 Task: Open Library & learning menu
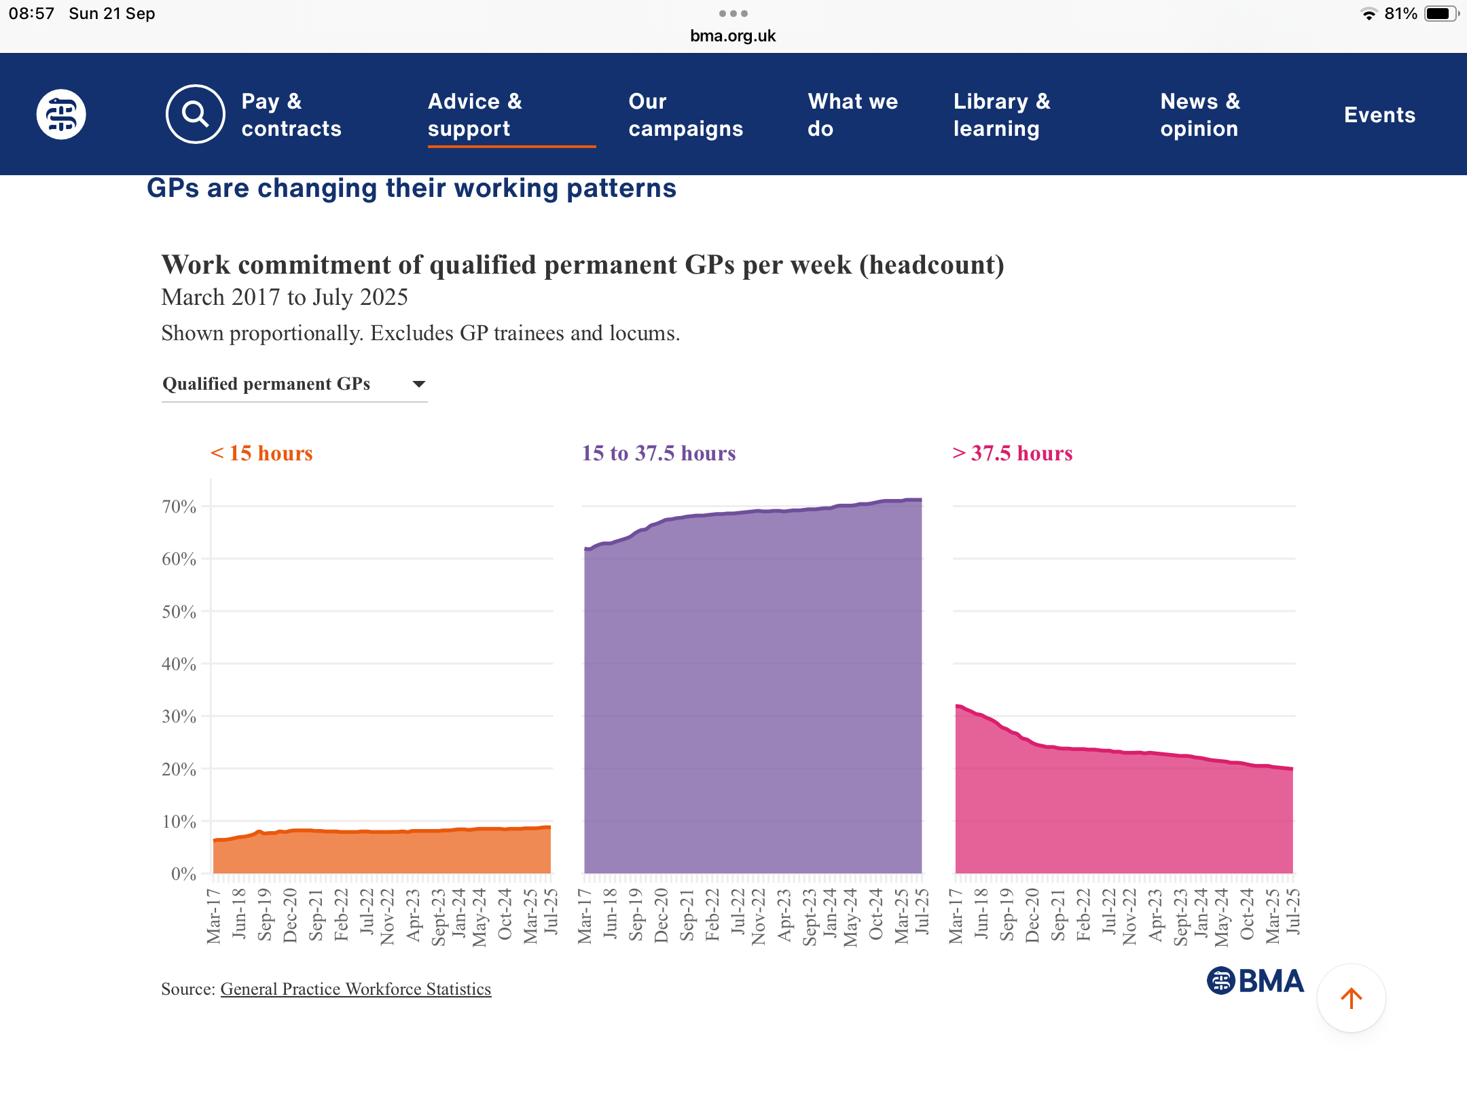(x=1001, y=115)
